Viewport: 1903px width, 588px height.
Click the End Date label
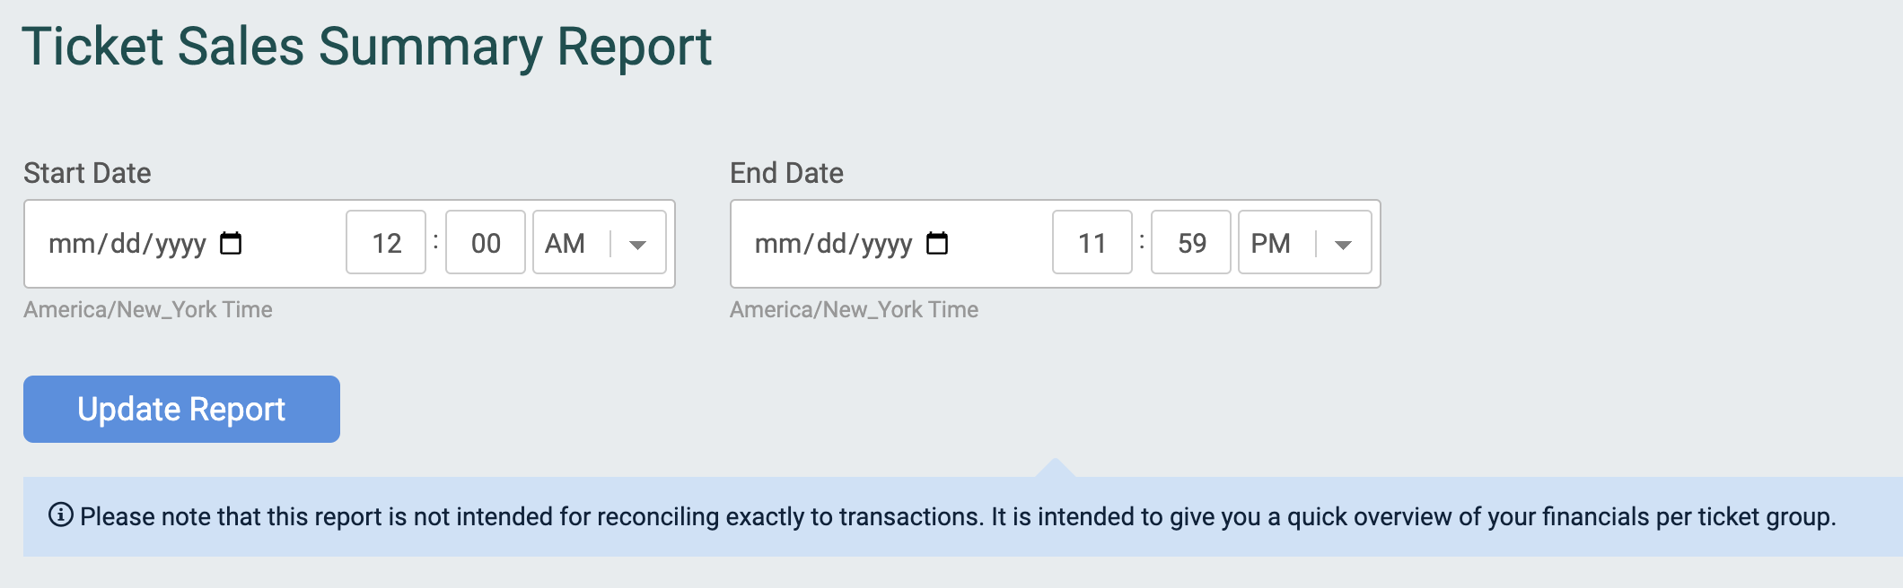785,173
